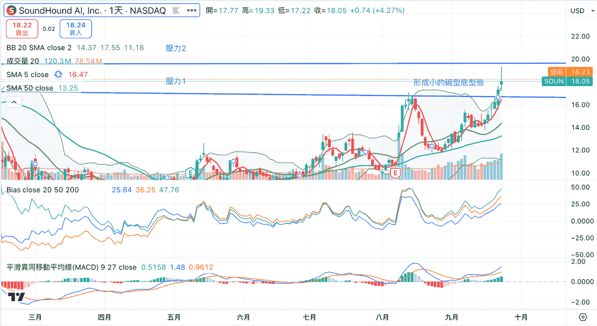Click the gray flag icon beside NASDAQ
Viewport: 597px width, 326px height.
click(176, 10)
